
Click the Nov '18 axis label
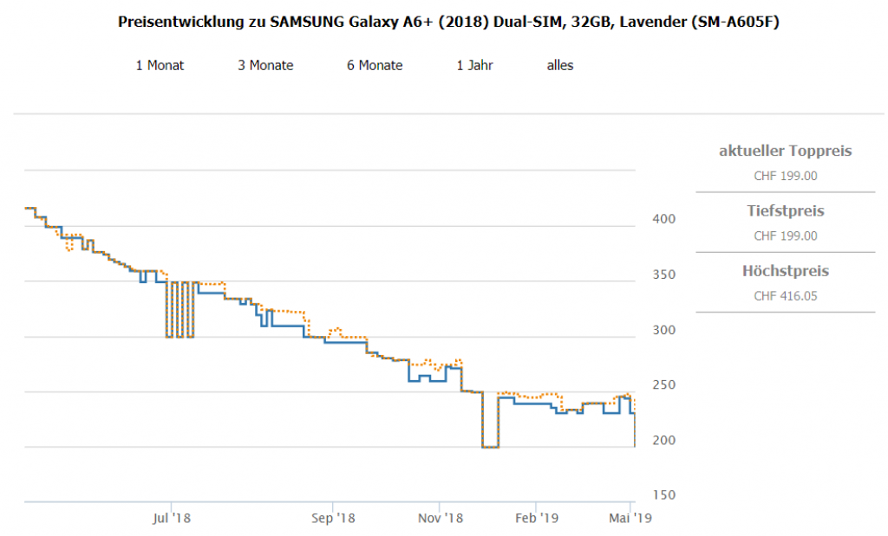tap(440, 518)
